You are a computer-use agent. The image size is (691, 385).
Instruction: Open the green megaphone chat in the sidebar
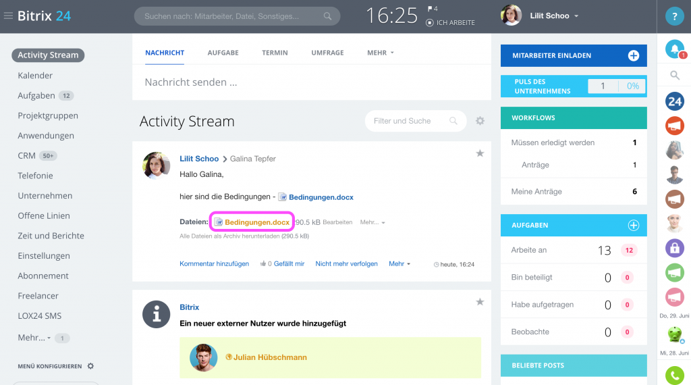(x=675, y=273)
